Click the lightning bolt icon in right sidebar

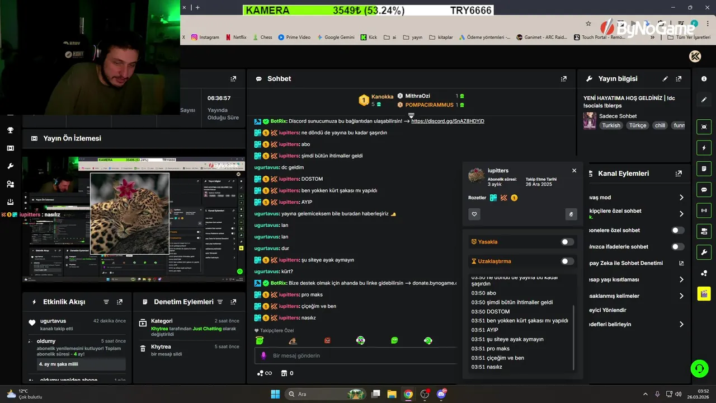(704, 148)
